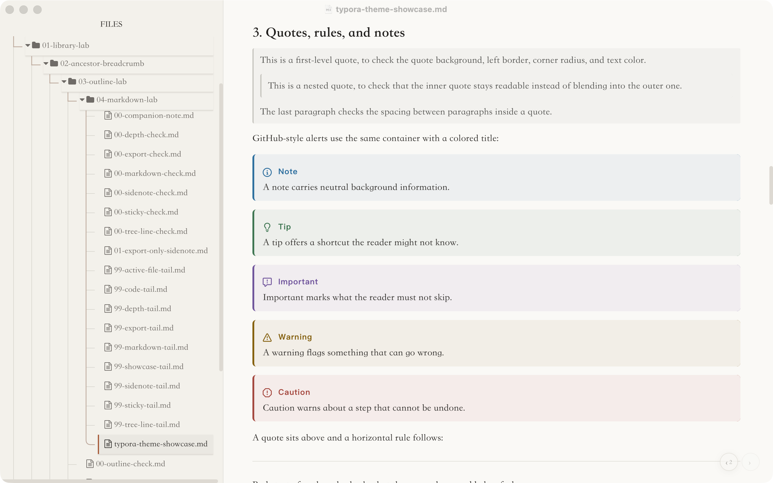This screenshot has width=773, height=483.
Task: Open 99-markdown-tail.md
Action: (151, 347)
